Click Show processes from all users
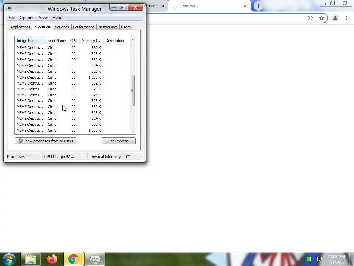This screenshot has height=266, width=354. [46, 141]
